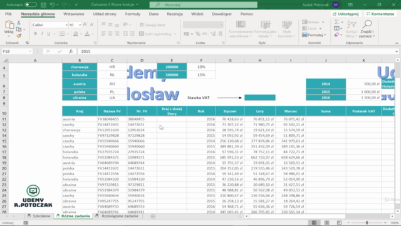
Task: Switch to the Widok tab
Action: point(197,14)
